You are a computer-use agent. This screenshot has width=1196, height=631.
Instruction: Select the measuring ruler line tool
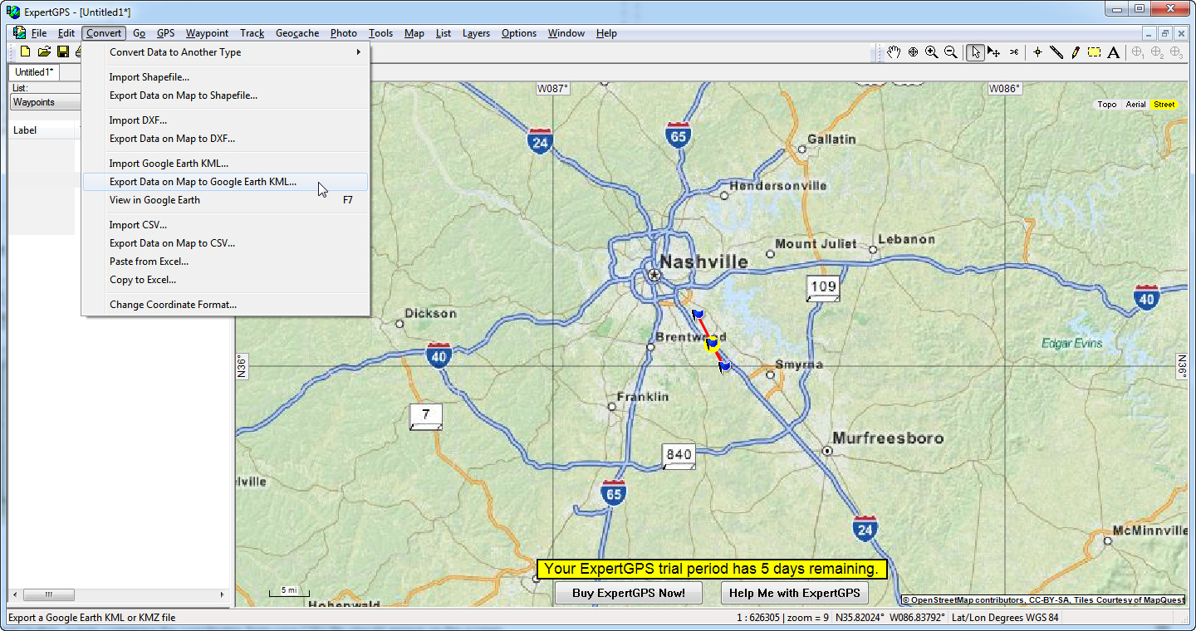click(x=1056, y=52)
